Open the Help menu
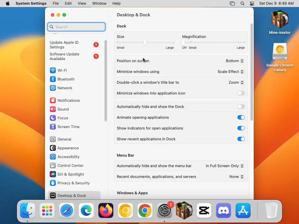 click(x=116, y=3)
